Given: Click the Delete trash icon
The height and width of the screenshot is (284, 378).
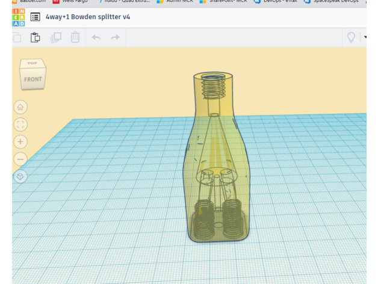Looking at the screenshot, I should (75, 37).
